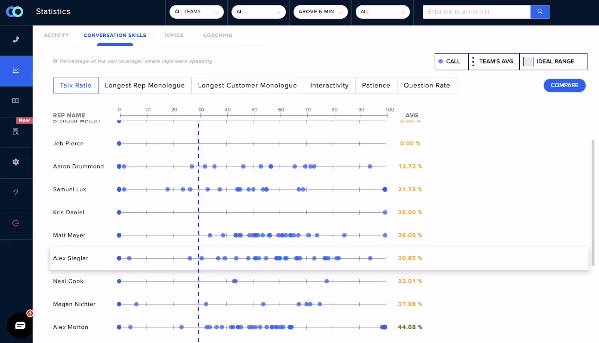This screenshot has height=343, width=599.
Task: Click the info icon beside percentage description
Action: [55, 61]
